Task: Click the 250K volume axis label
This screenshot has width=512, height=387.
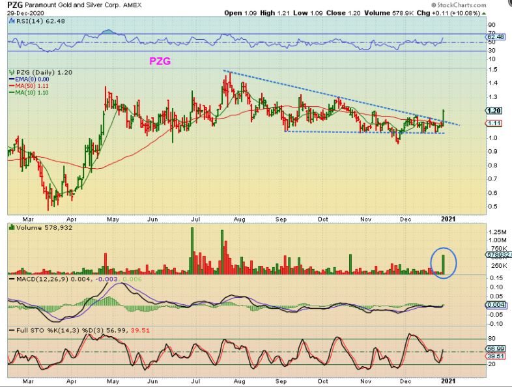Action: 498,266
